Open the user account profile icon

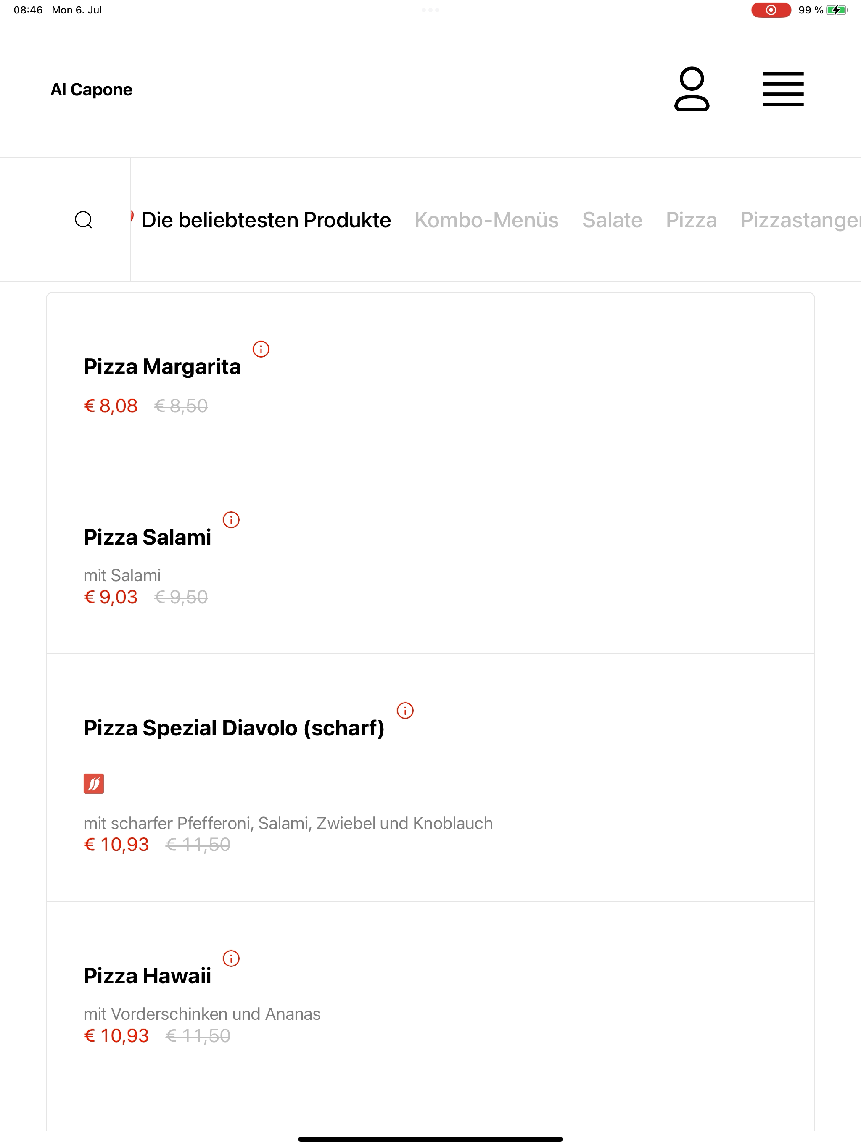692,89
